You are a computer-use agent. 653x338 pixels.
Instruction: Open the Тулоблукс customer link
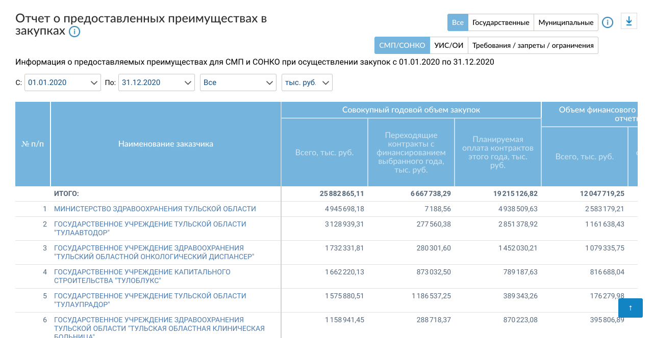(142, 276)
